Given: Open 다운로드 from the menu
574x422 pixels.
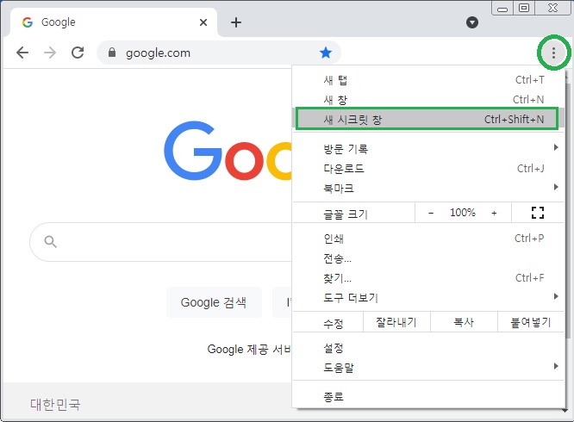Looking at the screenshot, I should tap(428, 169).
